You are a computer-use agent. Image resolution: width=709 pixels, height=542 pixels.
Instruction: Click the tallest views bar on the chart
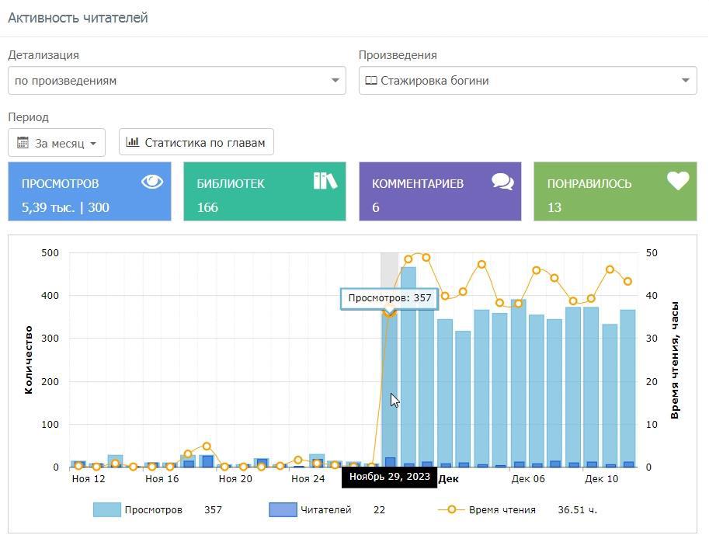[x=408, y=365]
